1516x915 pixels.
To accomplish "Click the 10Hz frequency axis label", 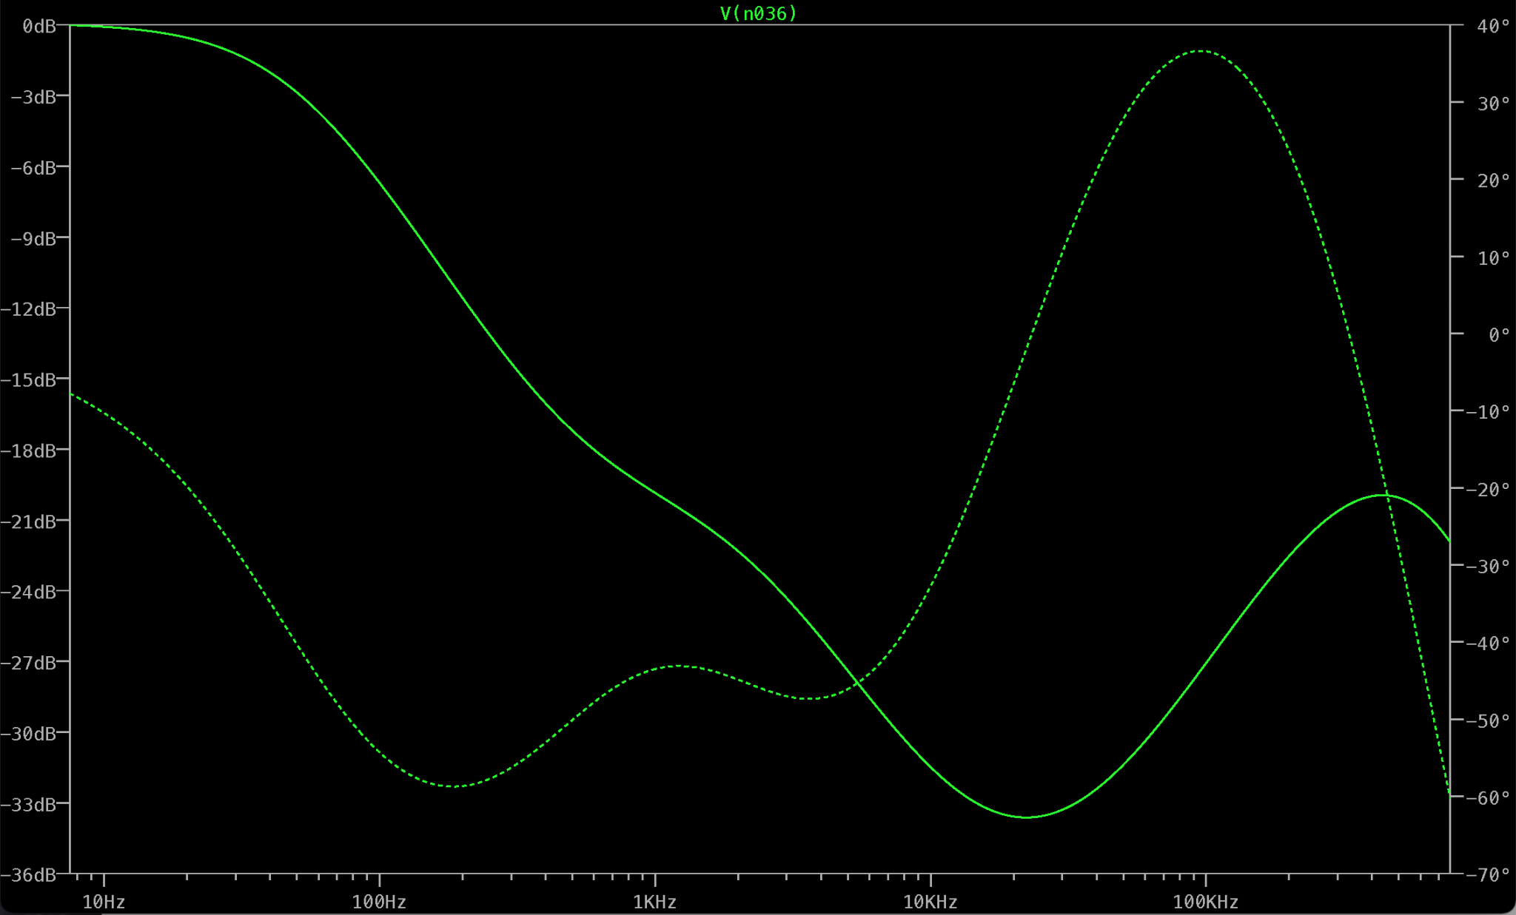I will click(x=104, y=902).
